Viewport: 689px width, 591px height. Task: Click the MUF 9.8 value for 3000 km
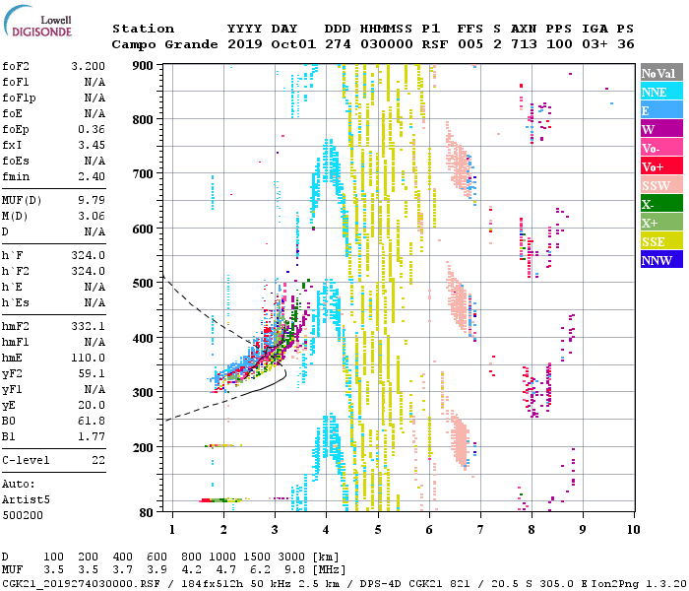294,570
